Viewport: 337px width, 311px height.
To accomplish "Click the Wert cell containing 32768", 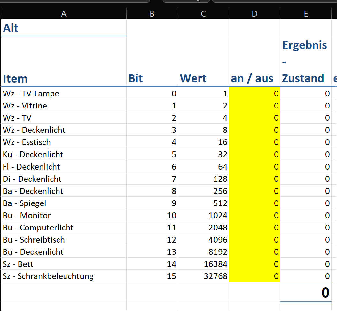I will point(203,276).
